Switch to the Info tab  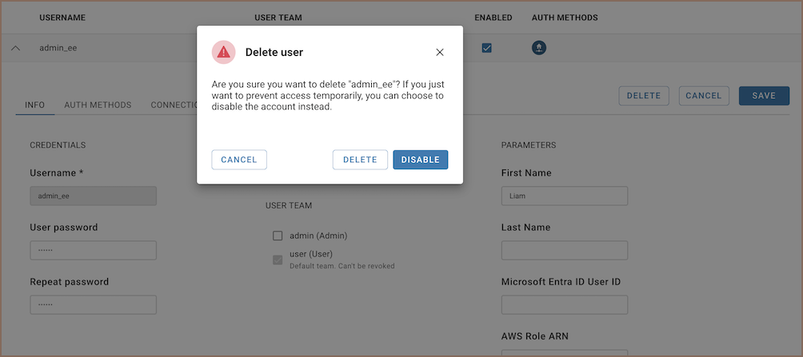click(x=34, y=105)
